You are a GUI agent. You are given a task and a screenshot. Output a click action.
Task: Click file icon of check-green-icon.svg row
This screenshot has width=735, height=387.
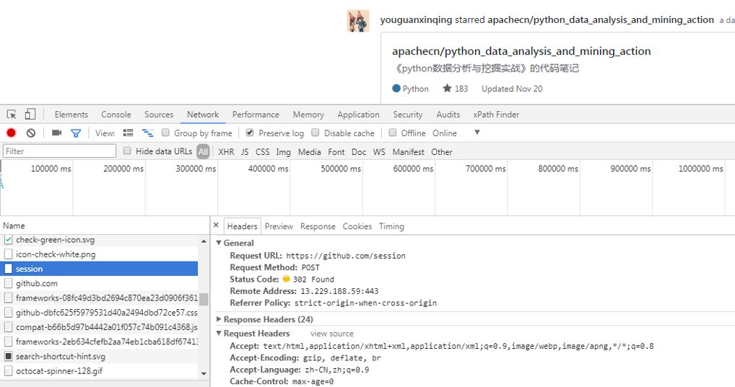(x=9, y=240)
